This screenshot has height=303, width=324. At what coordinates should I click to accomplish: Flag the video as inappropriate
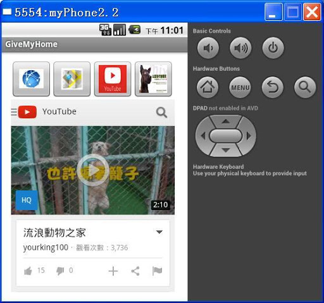tap(157, 271)
